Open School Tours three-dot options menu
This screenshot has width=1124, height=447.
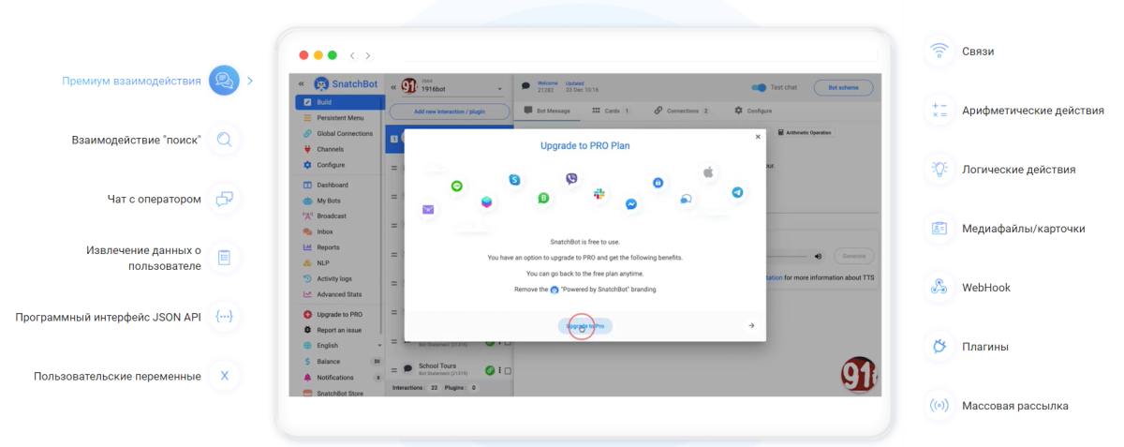point(499,369)
